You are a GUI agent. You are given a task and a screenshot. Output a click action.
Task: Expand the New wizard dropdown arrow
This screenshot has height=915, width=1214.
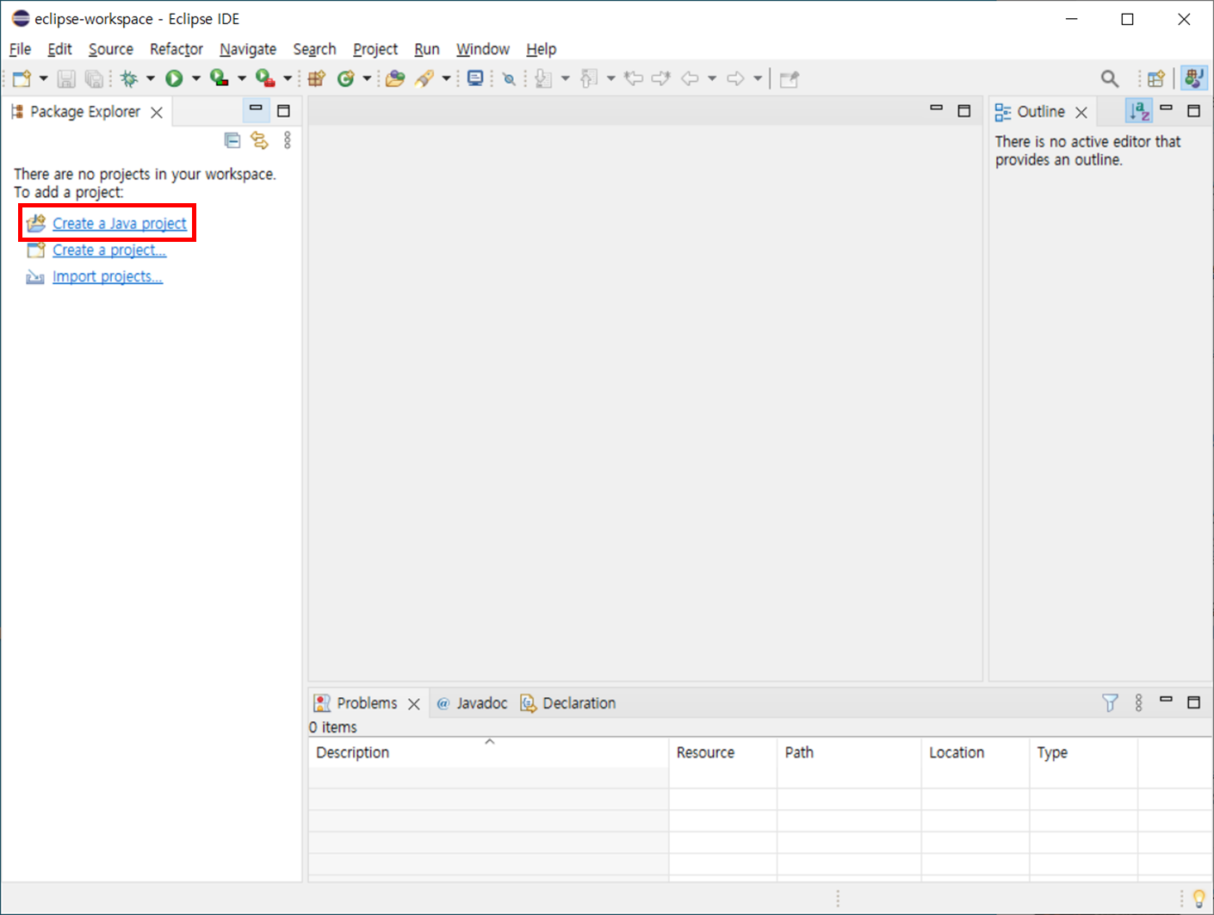point(43,79)
